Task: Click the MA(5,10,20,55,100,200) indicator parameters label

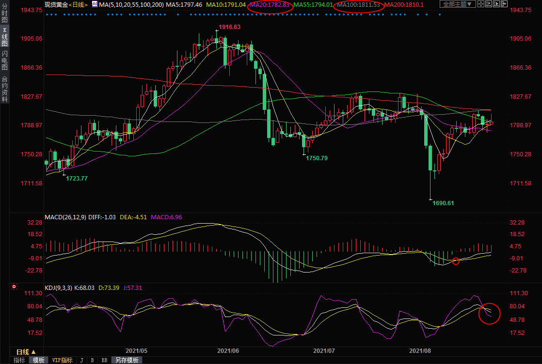Action: (x=128, y=4)
